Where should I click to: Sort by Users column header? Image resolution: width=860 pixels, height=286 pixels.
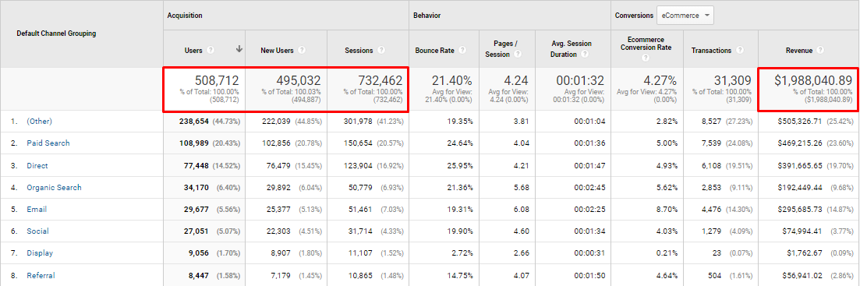(193, 51)
